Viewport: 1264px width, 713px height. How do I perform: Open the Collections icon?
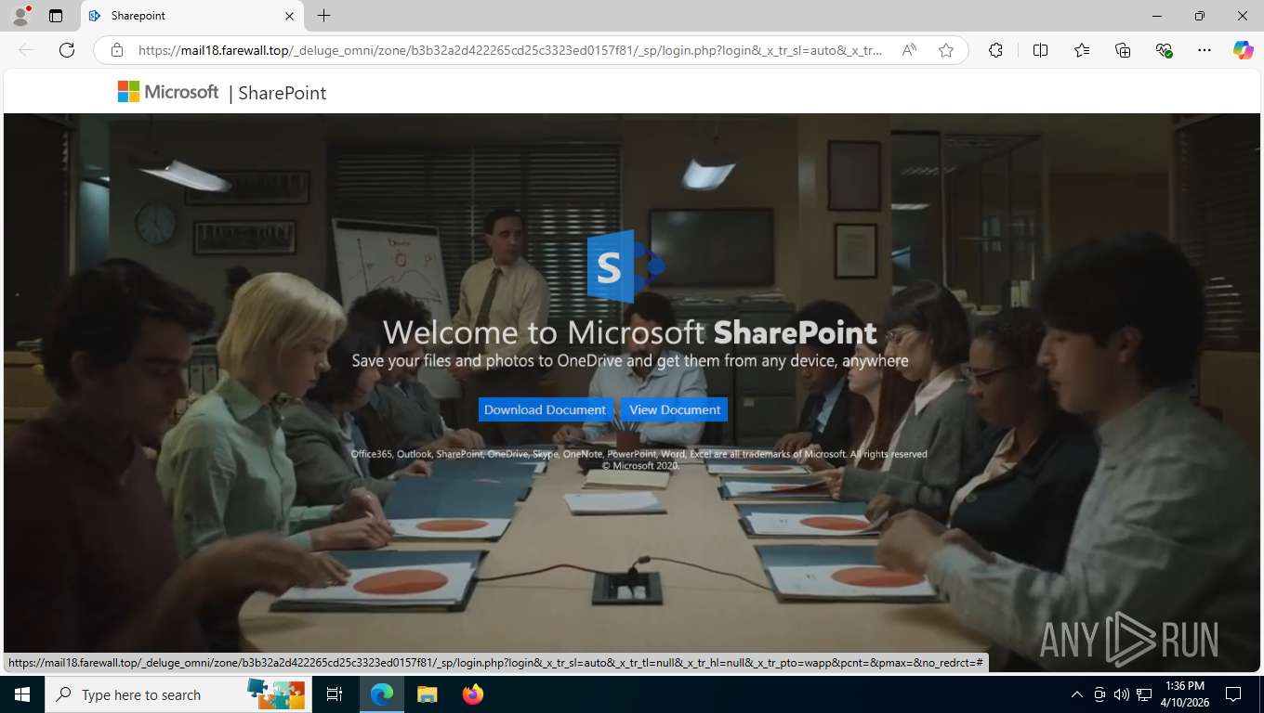pos(1123,50)
